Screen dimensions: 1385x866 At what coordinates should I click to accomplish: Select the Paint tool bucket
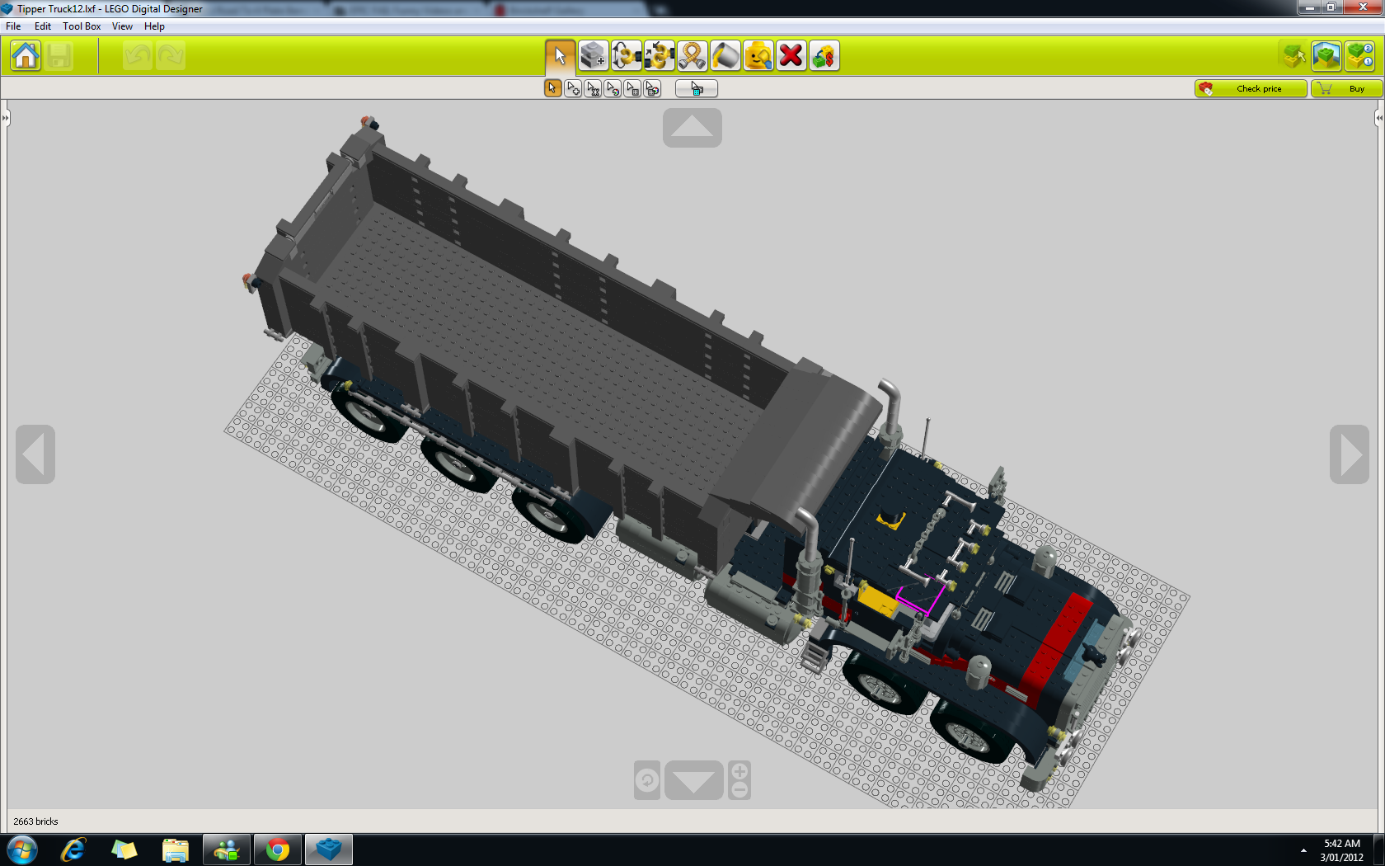tap(725, 56)
